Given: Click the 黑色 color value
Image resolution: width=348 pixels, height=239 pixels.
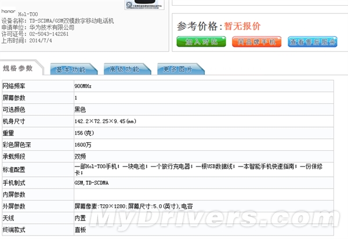Looking at the screenshot, I should coord(80,110).
